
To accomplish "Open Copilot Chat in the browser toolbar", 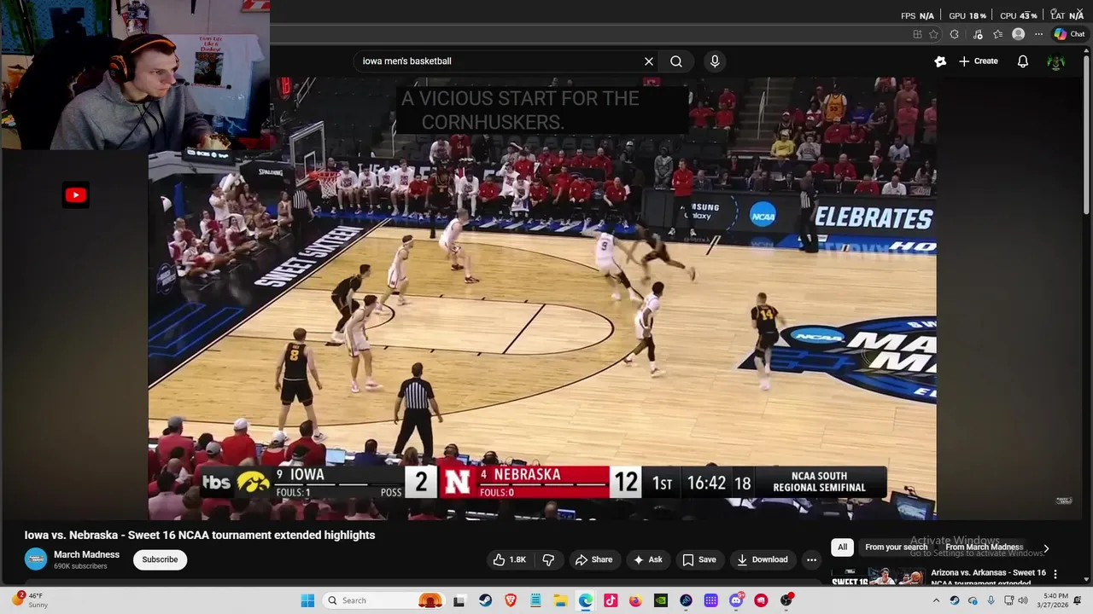I will (x=1069, y=34).
